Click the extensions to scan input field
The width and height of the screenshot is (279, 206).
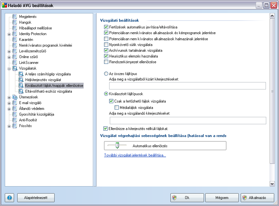[x=188, y=120]
